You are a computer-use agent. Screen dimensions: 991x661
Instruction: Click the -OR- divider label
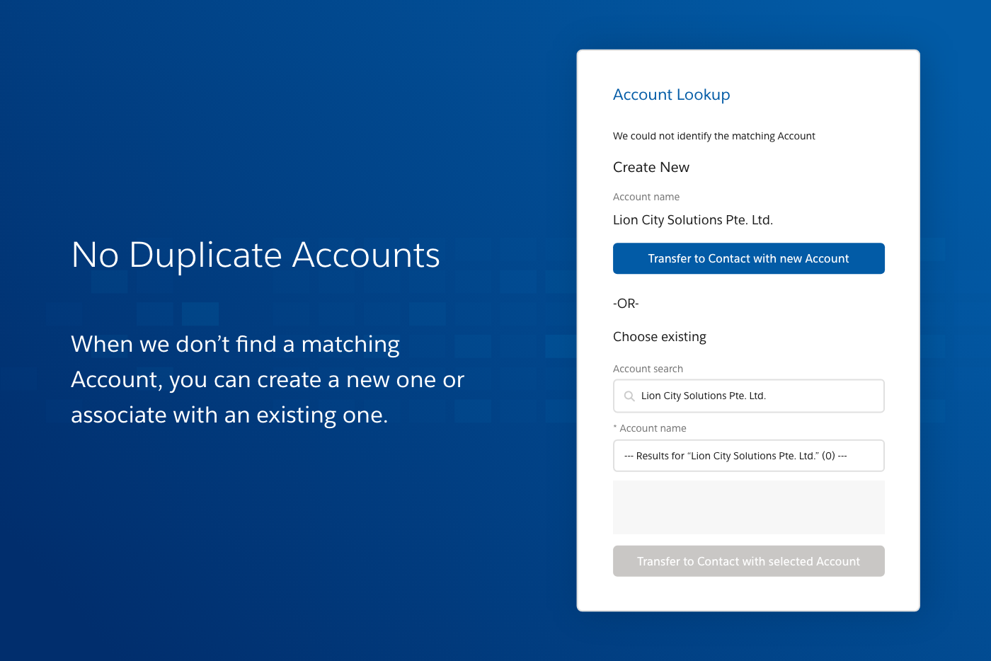625,303
